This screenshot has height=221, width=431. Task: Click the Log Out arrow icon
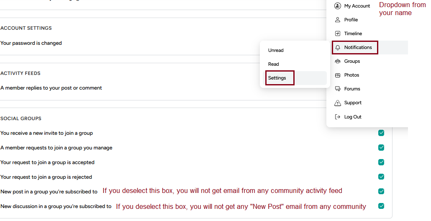[338, 117]
